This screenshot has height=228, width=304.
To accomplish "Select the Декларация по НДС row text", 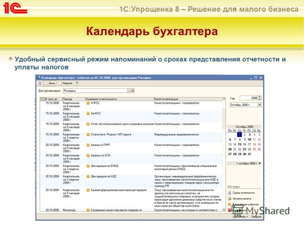I will coord(104,176).
